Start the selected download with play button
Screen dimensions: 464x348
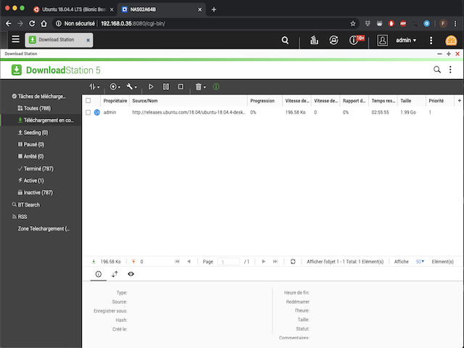pyautogui.click(x=151, y=87)
